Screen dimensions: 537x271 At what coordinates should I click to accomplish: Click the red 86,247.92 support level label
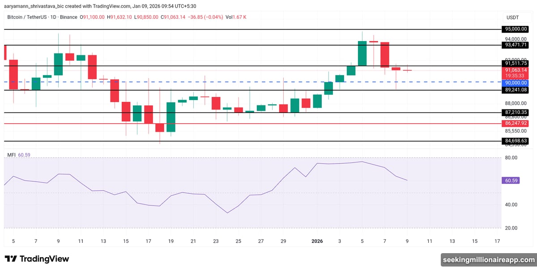[x=515, y=124]
